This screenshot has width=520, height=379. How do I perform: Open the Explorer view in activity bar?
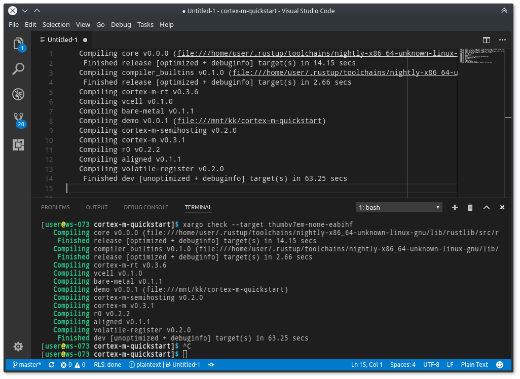click(19, 44)
